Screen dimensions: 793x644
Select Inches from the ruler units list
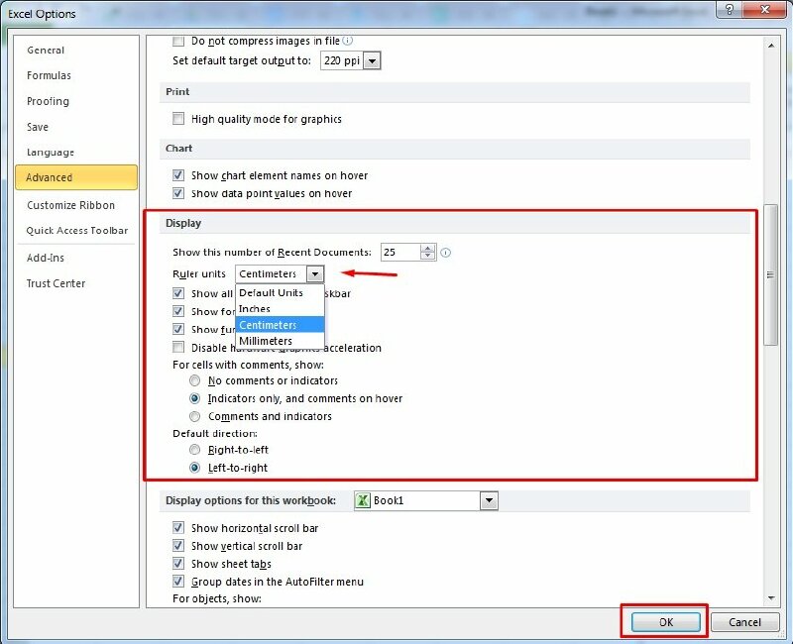coord(255,309)
